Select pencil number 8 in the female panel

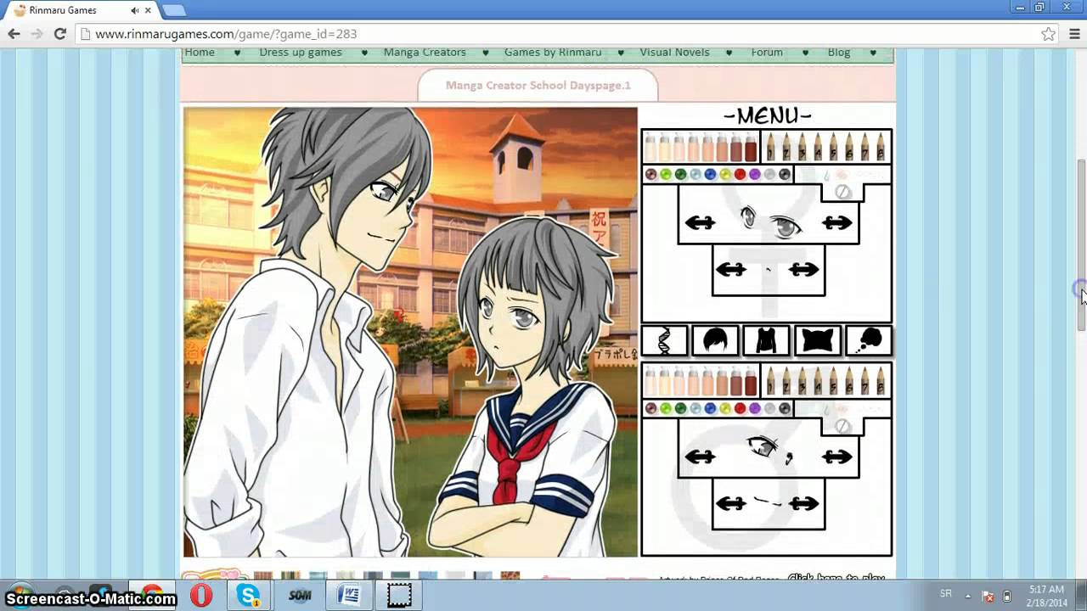coord(880,147)
